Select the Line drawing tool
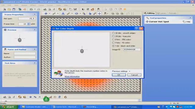This screenshot has width=195, height=109. [68, 13]
